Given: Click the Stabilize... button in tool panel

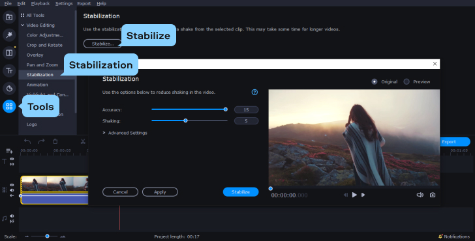Looking at the screenshot, I should tap(102, 44).
